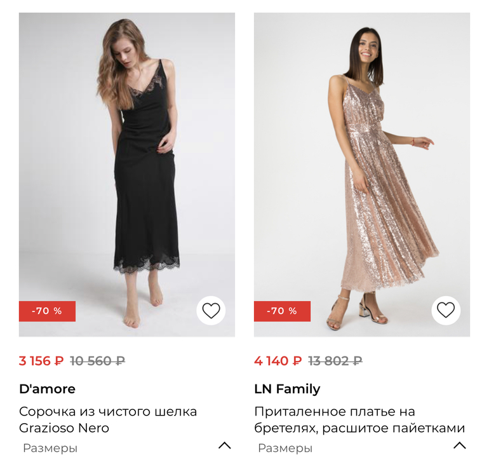Screen dimensions: 489x469
Task: Open the black silk slip dress photo
Action: click(127, 159)
